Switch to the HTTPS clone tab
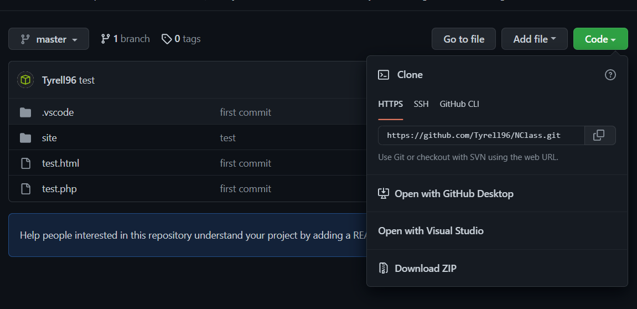Screen dimensions: 637x309 [x=390, y=104]
